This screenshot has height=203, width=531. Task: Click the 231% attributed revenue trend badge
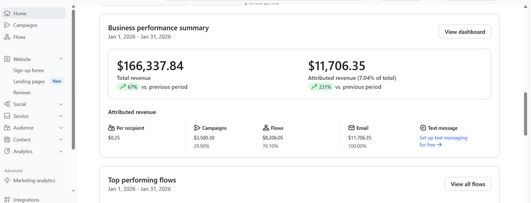(320, 87)
